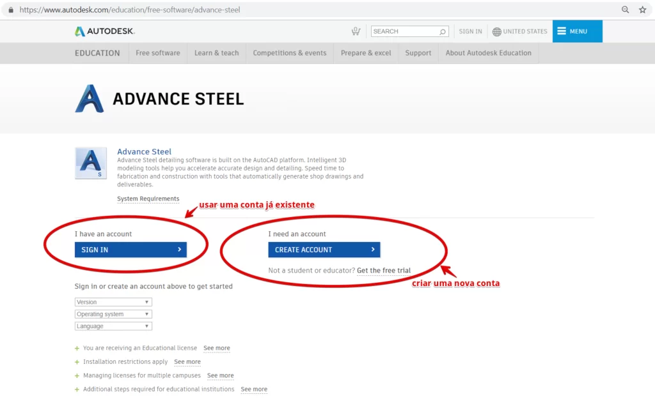Open Competitions & events nav tab
This screenshot has height=408, width=655.
290,53
